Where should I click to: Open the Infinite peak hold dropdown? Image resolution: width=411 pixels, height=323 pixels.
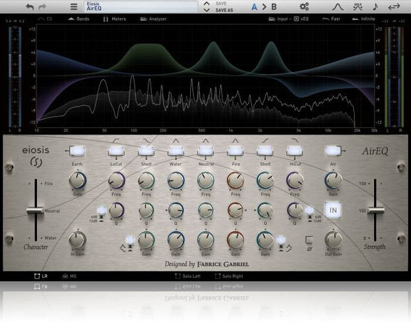[x=363, y=19]
